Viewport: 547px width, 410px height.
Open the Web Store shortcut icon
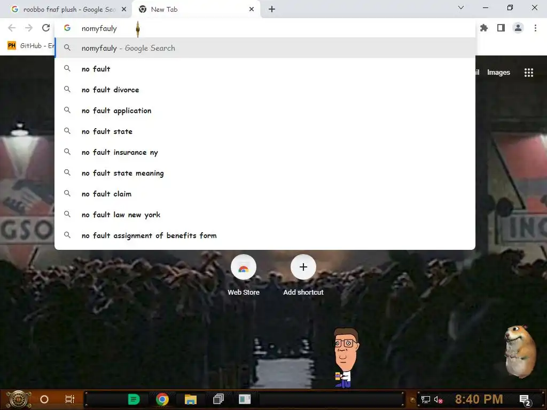(x=244, y=267)
